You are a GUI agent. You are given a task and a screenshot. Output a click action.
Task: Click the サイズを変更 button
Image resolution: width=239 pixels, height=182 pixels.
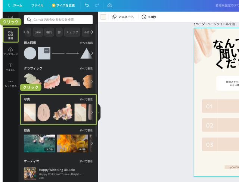tap(63, 6)
